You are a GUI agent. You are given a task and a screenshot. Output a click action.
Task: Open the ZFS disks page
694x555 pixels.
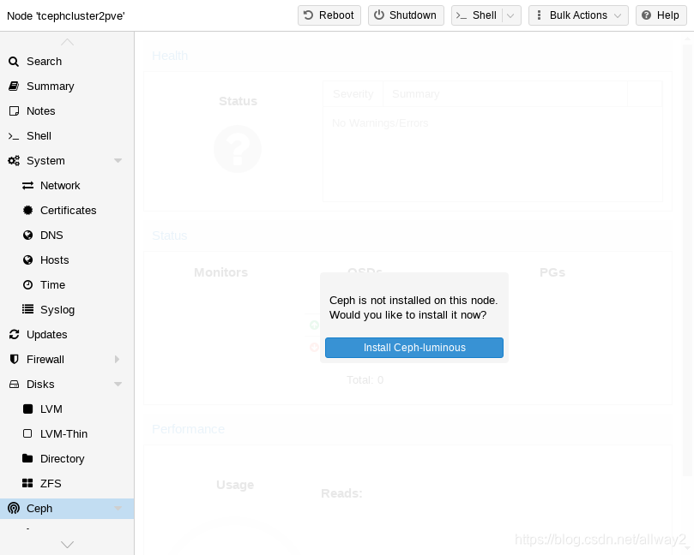coord(67,483)
